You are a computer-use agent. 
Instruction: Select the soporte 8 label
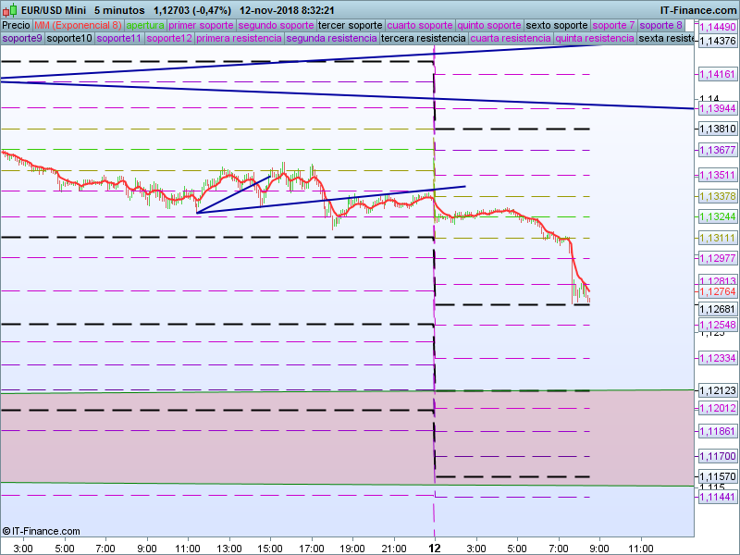[661, 26]
